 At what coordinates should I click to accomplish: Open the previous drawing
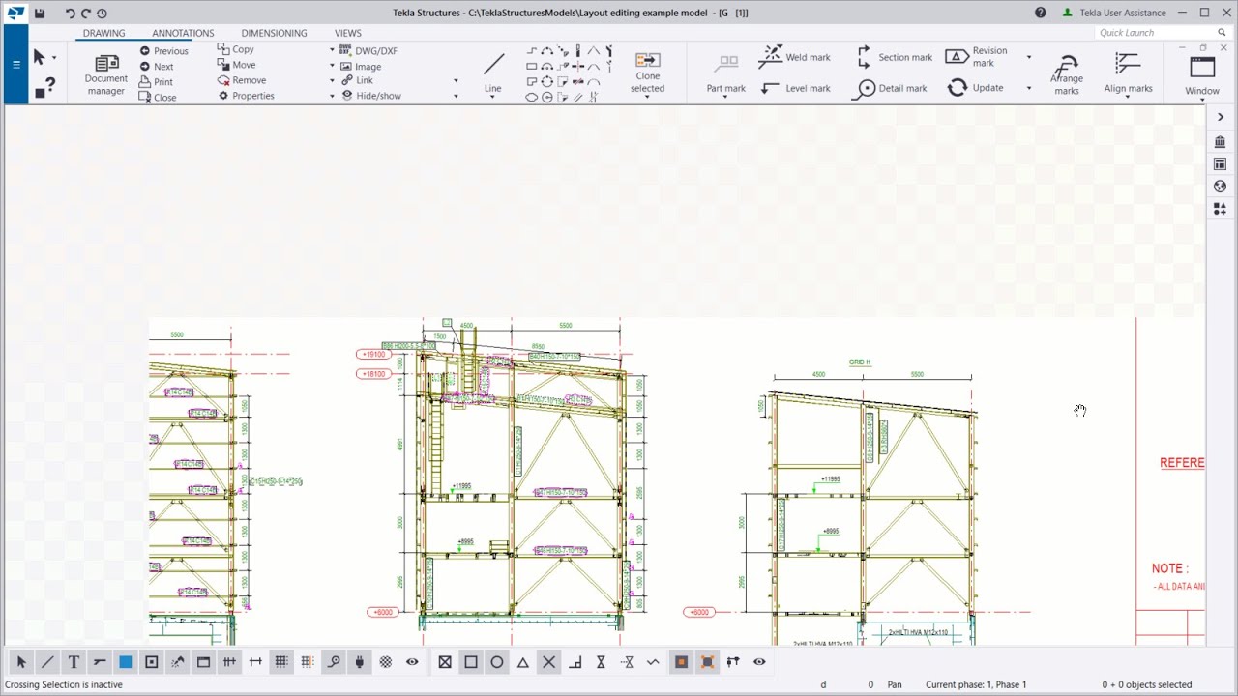tap(164, 51)
